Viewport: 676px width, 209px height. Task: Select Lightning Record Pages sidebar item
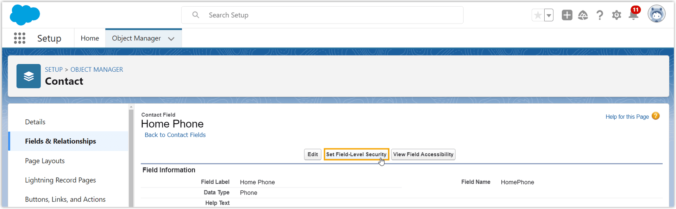click(60, 180)
